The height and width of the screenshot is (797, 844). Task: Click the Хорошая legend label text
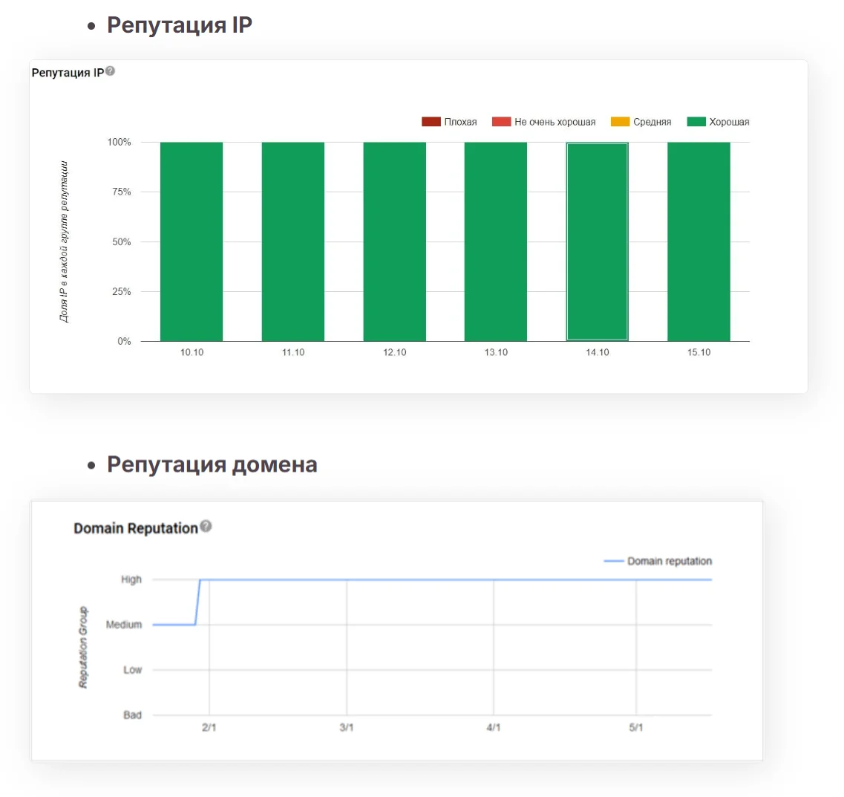point(729,122)
